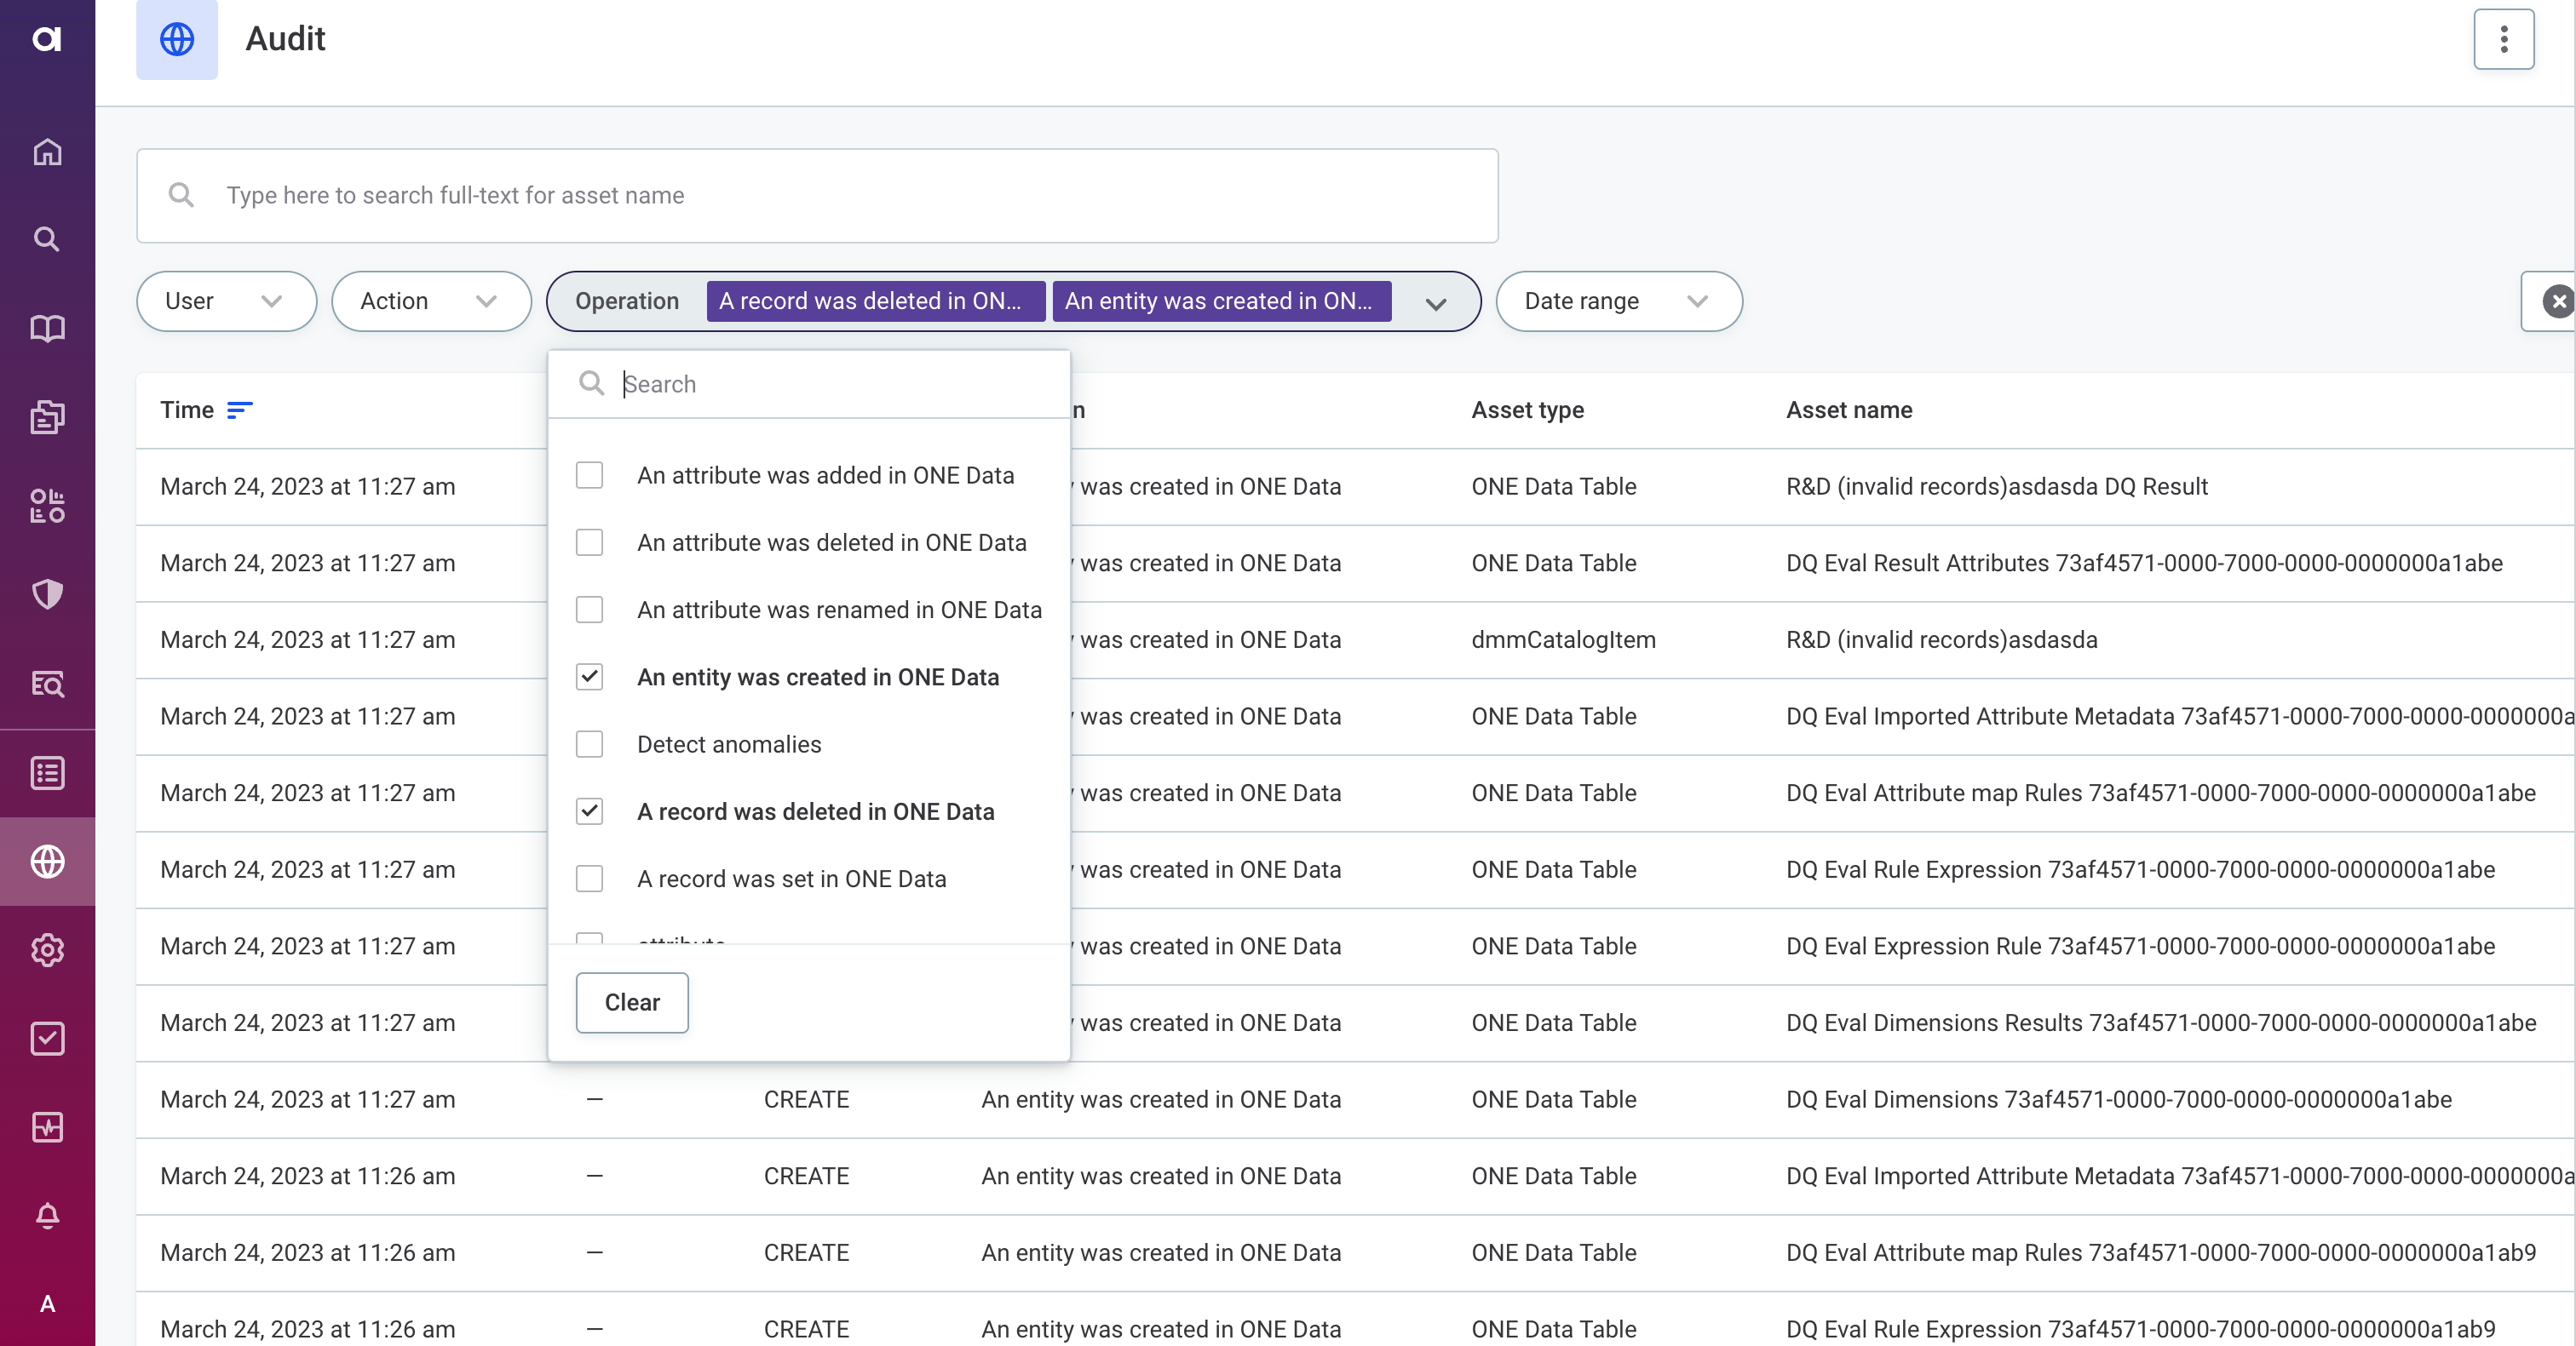2576x1346 pixels.
Task: Check 'An attribute was added in ONE Data'
Action: point(589,475)
